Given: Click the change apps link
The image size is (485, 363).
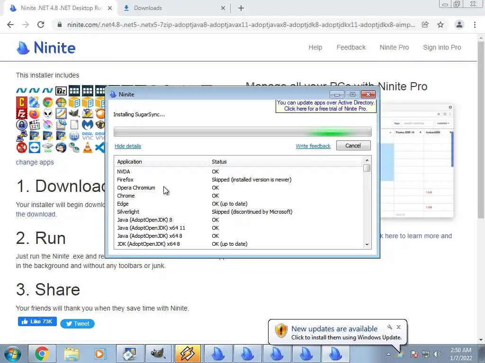Looking at the screenshot, I should coord(35,162).
